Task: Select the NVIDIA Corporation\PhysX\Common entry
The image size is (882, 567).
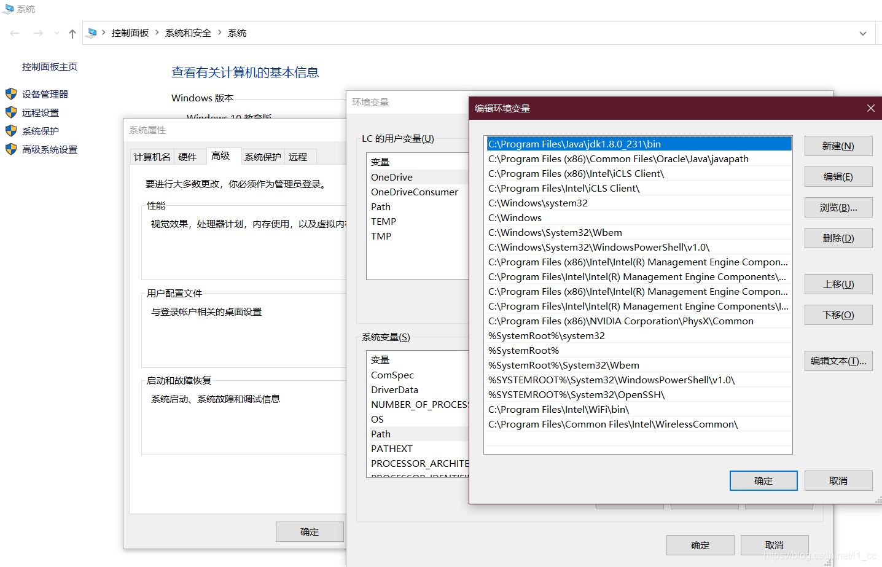Action: 638,321
